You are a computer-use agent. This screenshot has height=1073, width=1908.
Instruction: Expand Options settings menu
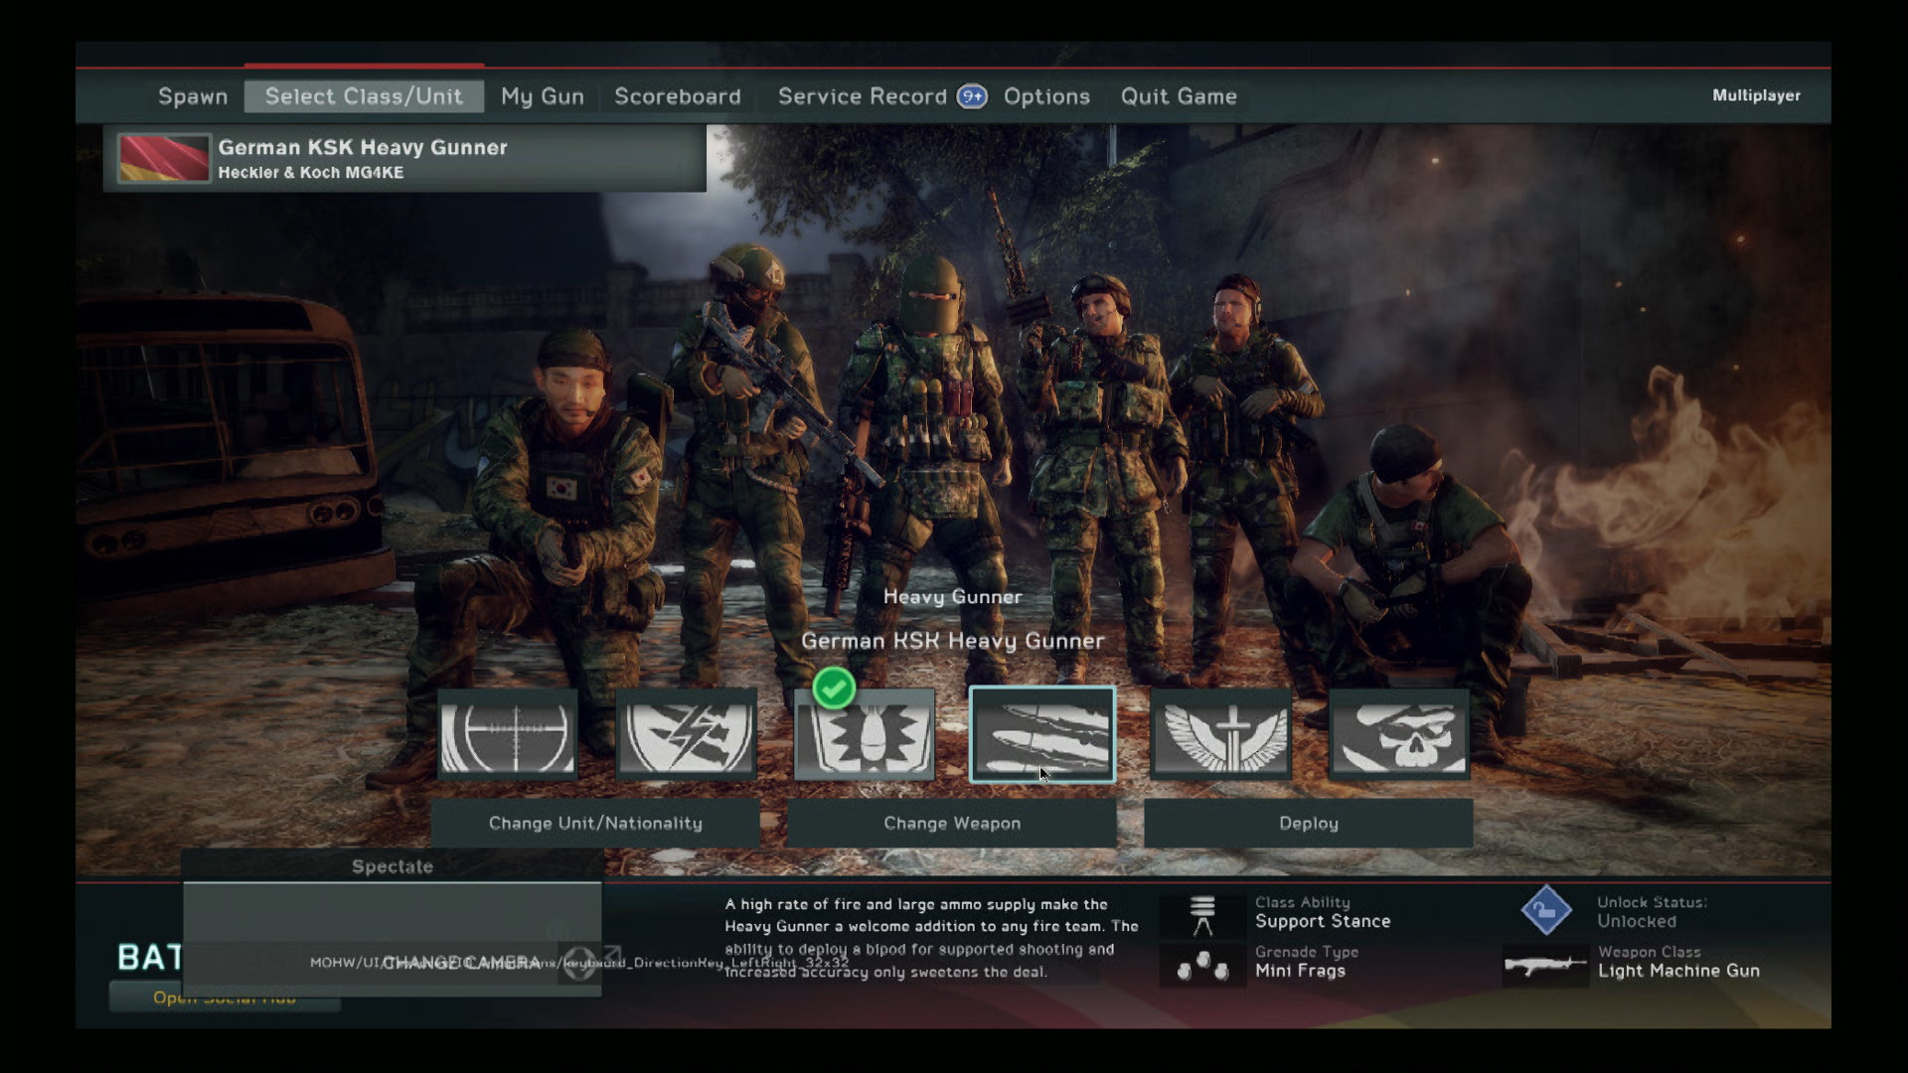click(x=1047, y=95)
